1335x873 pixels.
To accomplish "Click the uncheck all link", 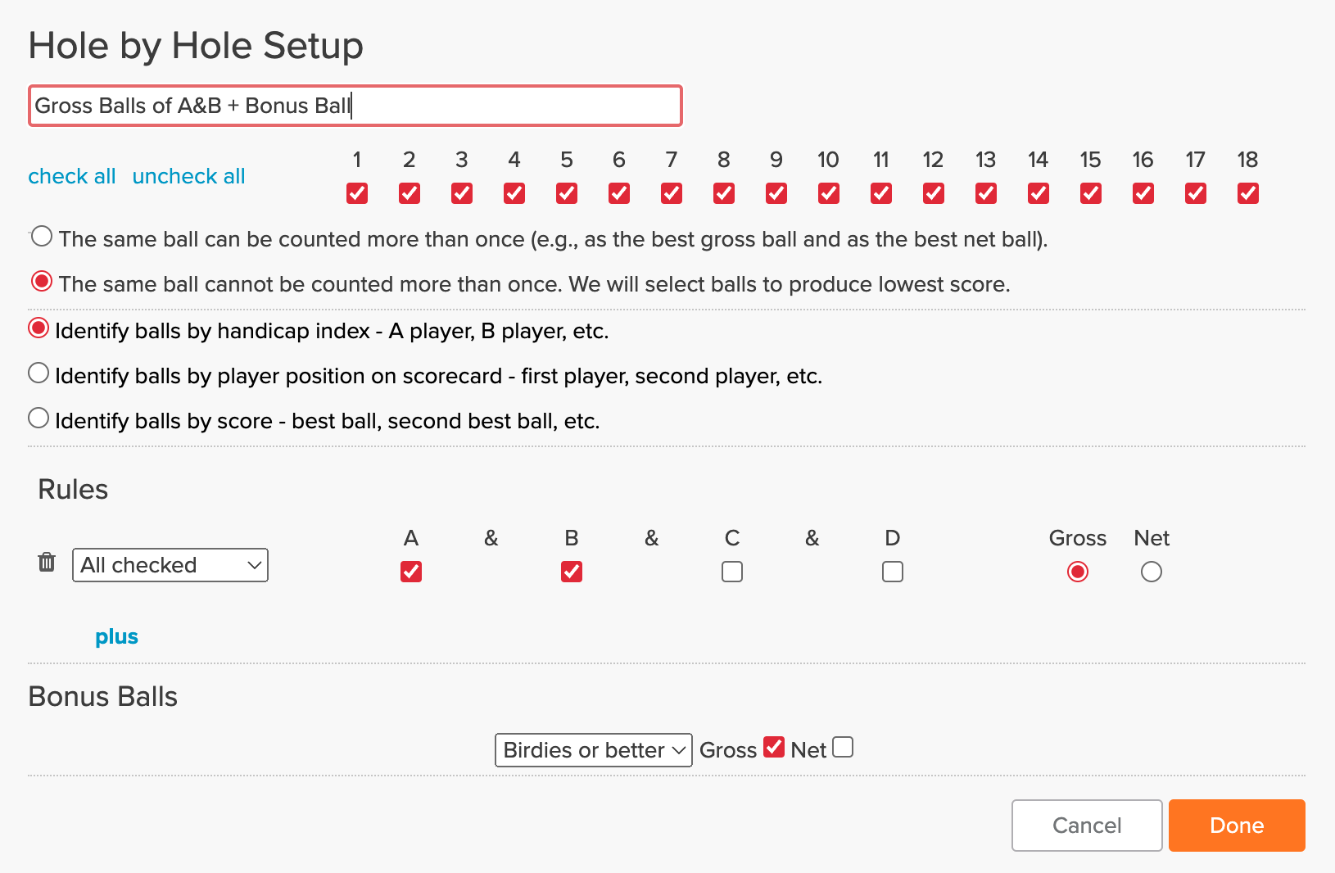I will click(189, 176).
